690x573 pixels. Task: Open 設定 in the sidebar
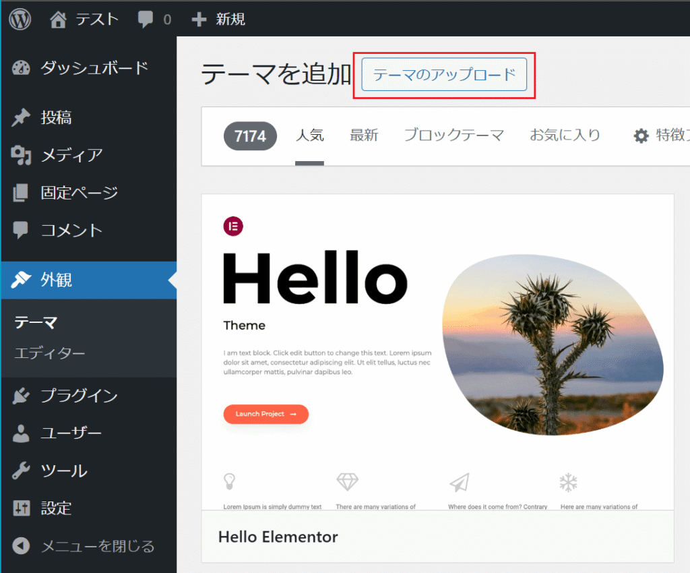click(56, 508)
